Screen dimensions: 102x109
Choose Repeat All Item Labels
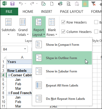(x=62, y=85)
